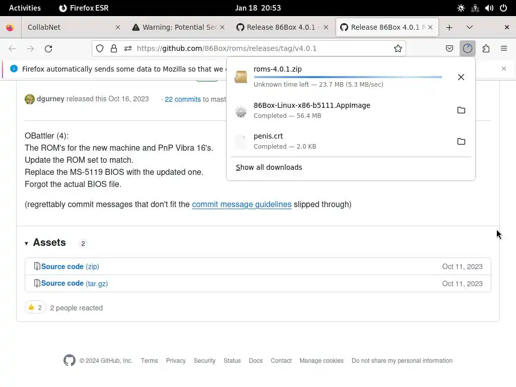Open Security footer link

pos(205,361)
